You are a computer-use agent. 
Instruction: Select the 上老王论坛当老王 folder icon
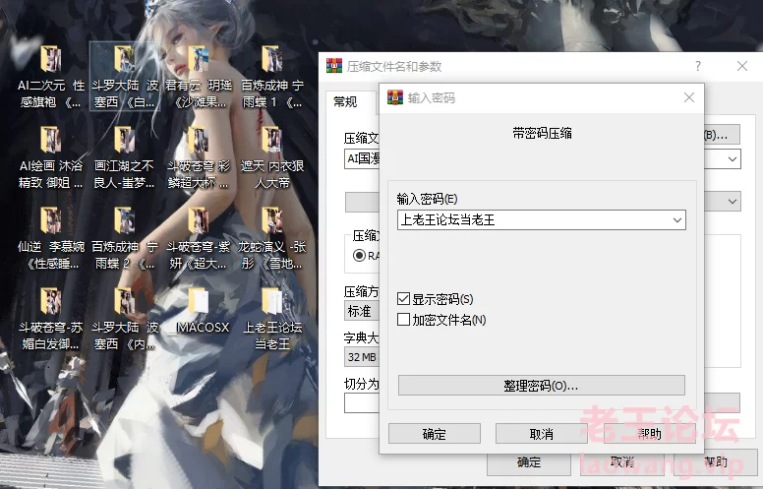pyautogui.click(x=272, y=301)
